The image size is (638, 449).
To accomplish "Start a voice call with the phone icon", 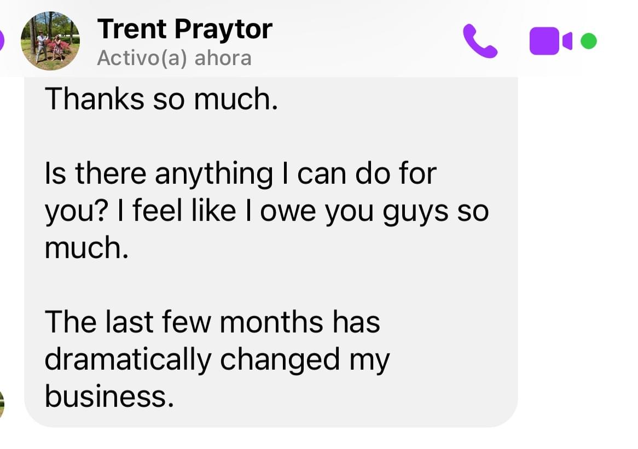I will 480,41.
